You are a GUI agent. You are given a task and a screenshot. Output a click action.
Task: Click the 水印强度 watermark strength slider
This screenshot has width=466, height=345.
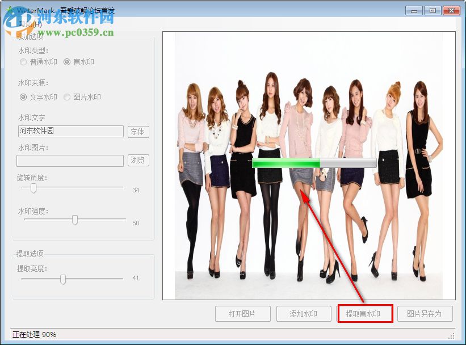coord(75,220)
